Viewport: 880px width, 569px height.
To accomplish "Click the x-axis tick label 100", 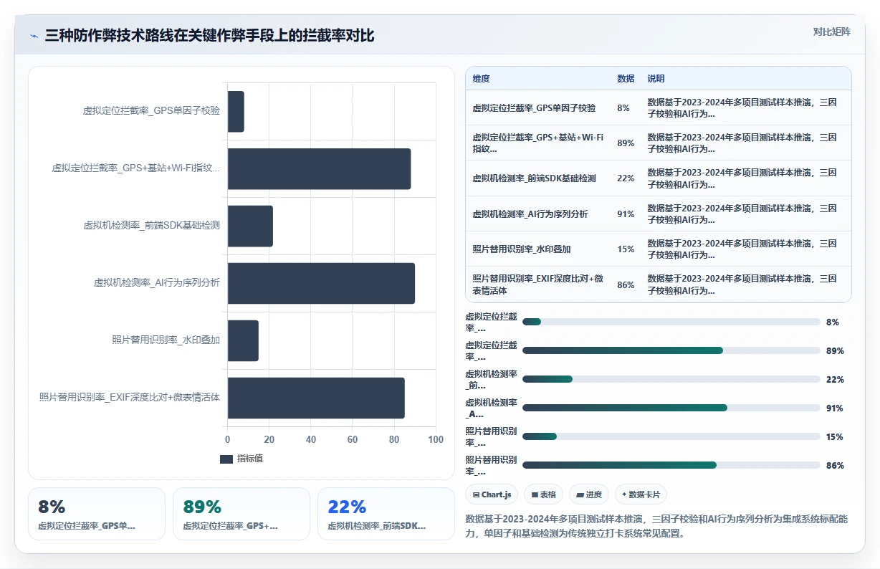I will pyautogui.click(x=436, y=440).
